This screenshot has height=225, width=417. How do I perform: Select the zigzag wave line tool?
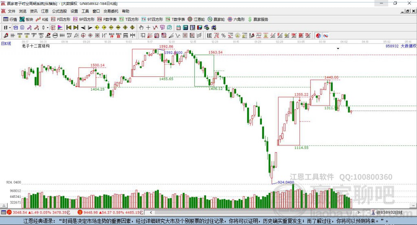click(178, 35)
